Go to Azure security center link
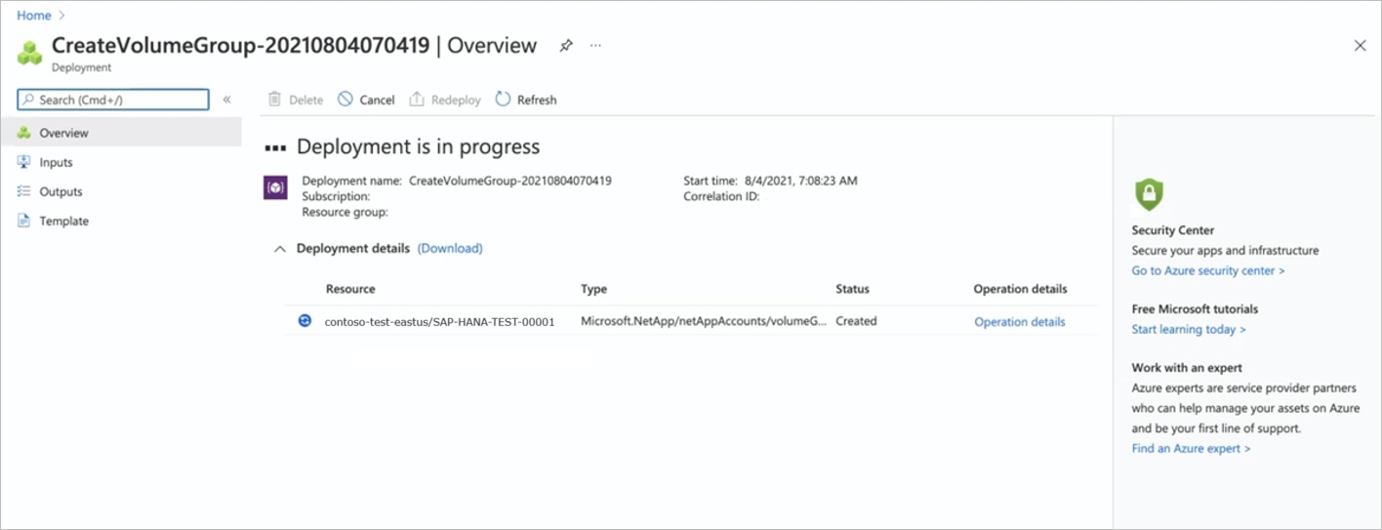1382x530 pixels. pyautogui.click(x=1208, y=270)
